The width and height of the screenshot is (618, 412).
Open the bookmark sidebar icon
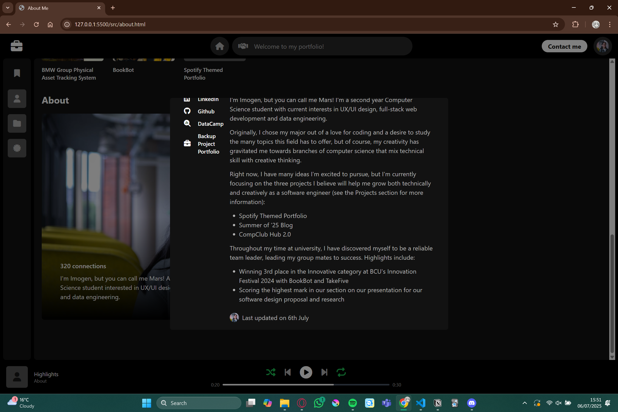pos(17,73)
